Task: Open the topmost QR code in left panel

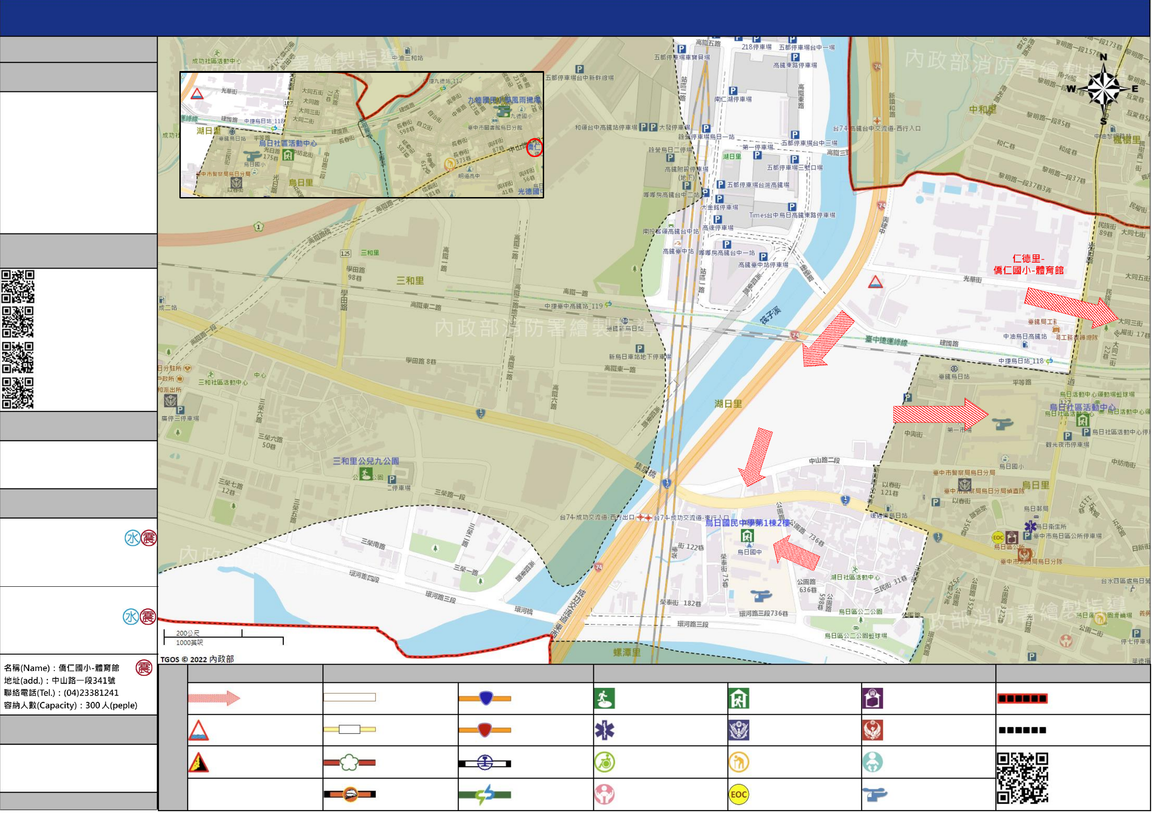Action: click(x=18, y=287)
